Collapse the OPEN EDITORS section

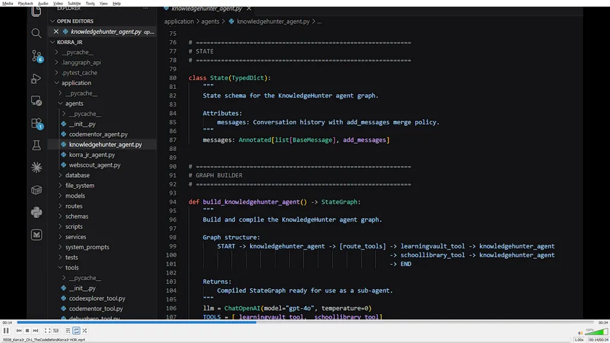(x=75, y=21)
